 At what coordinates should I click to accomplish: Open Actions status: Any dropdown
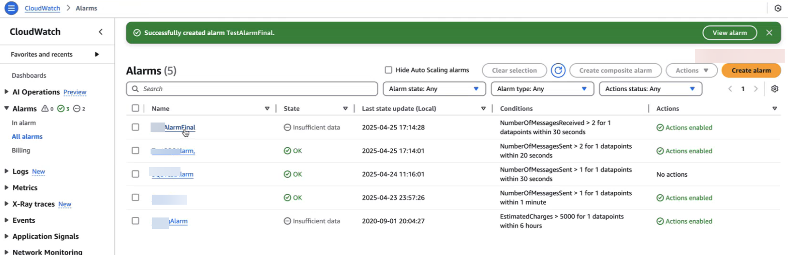(x=650, y=89)
